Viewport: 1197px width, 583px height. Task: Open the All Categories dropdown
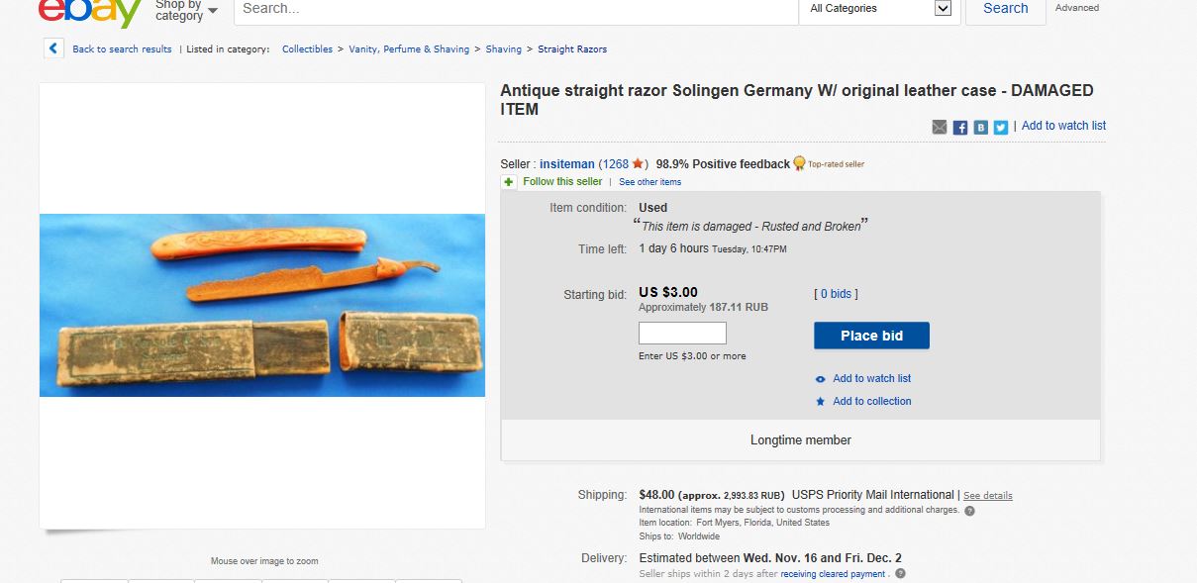(x=880, y=9)
